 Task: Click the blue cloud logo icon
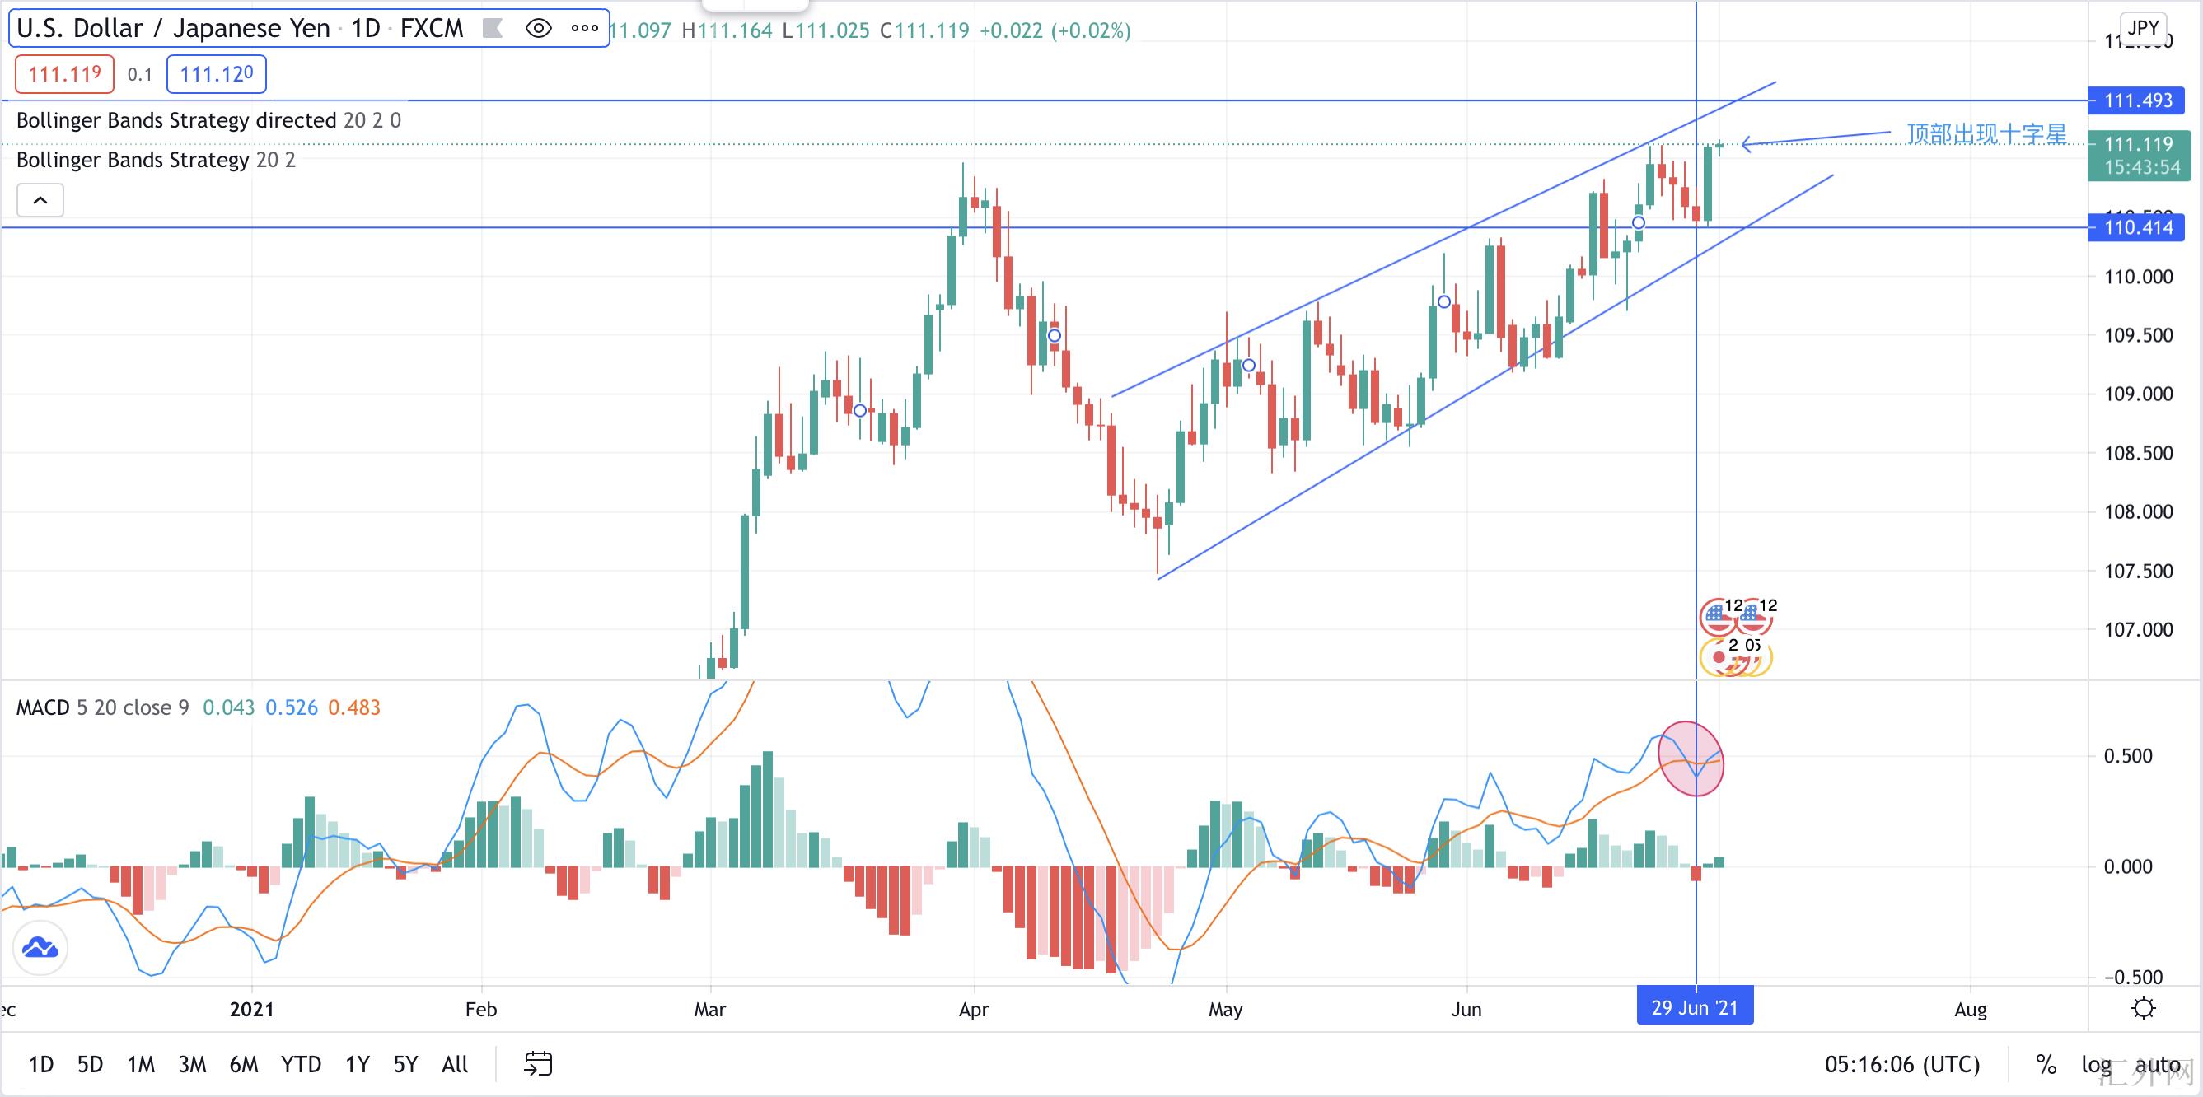[40, 947]
